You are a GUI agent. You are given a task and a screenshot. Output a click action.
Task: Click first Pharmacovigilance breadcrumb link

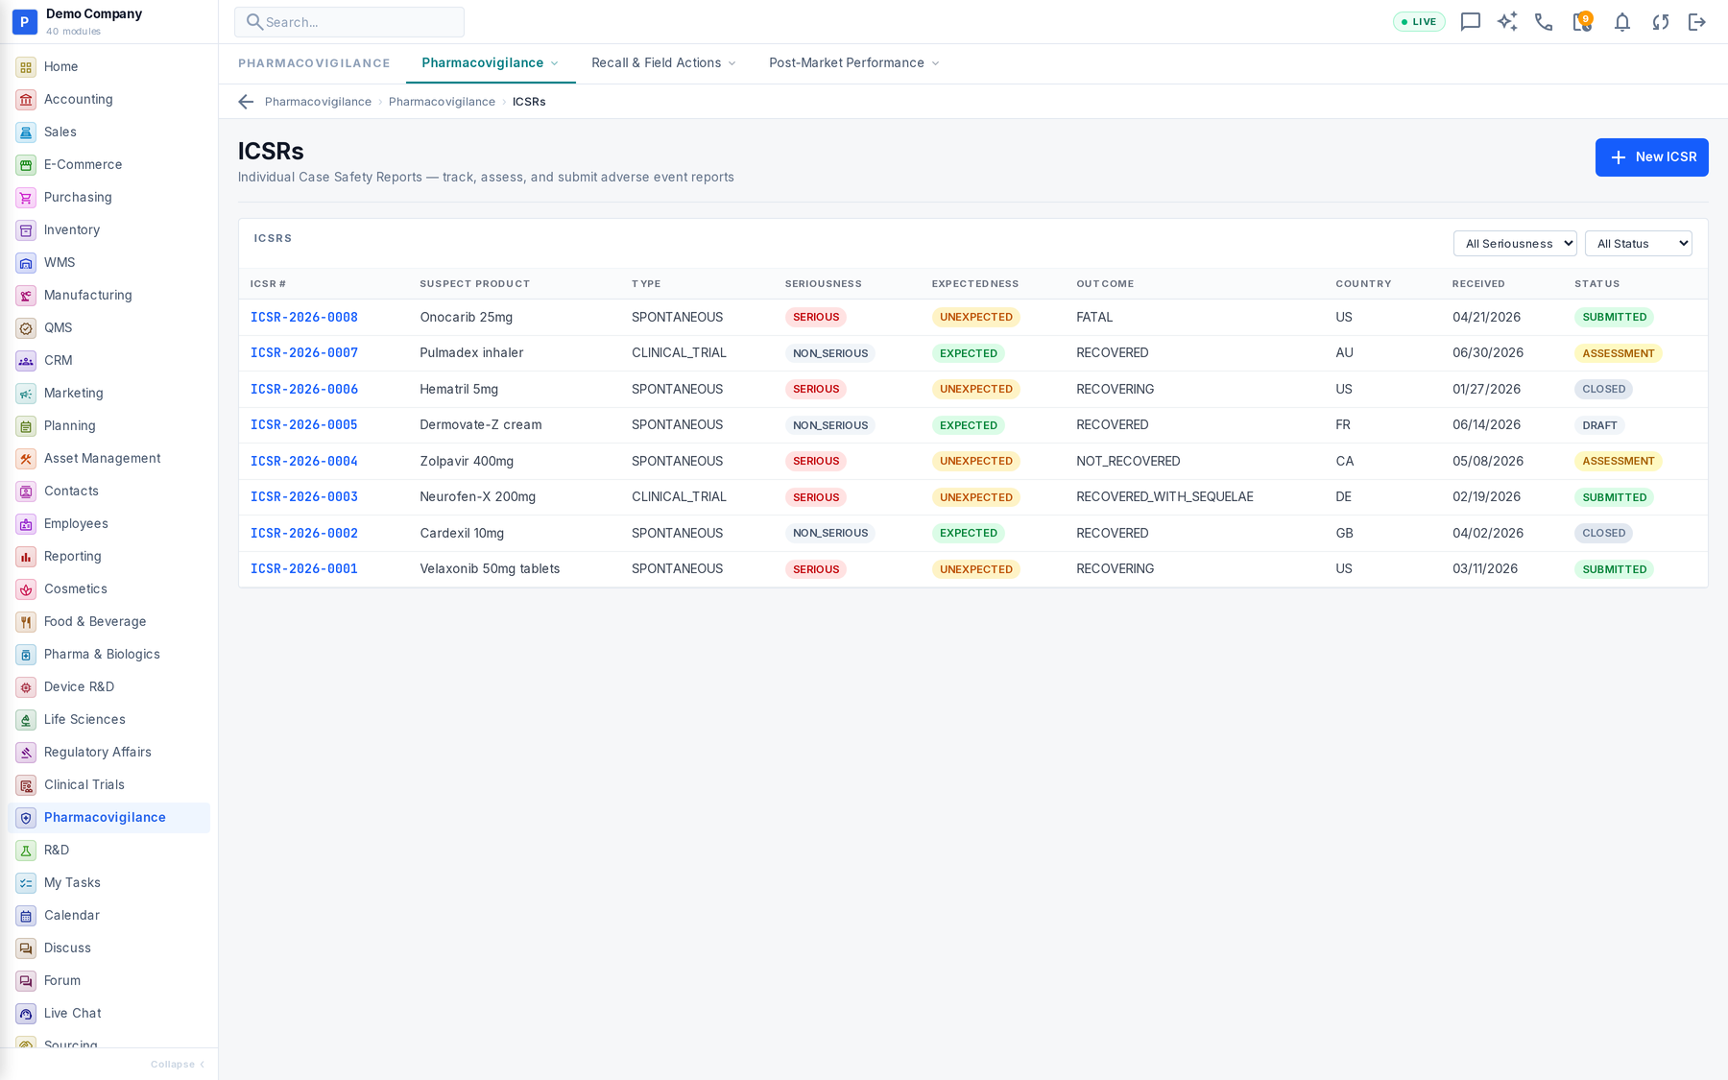[318, 102]
